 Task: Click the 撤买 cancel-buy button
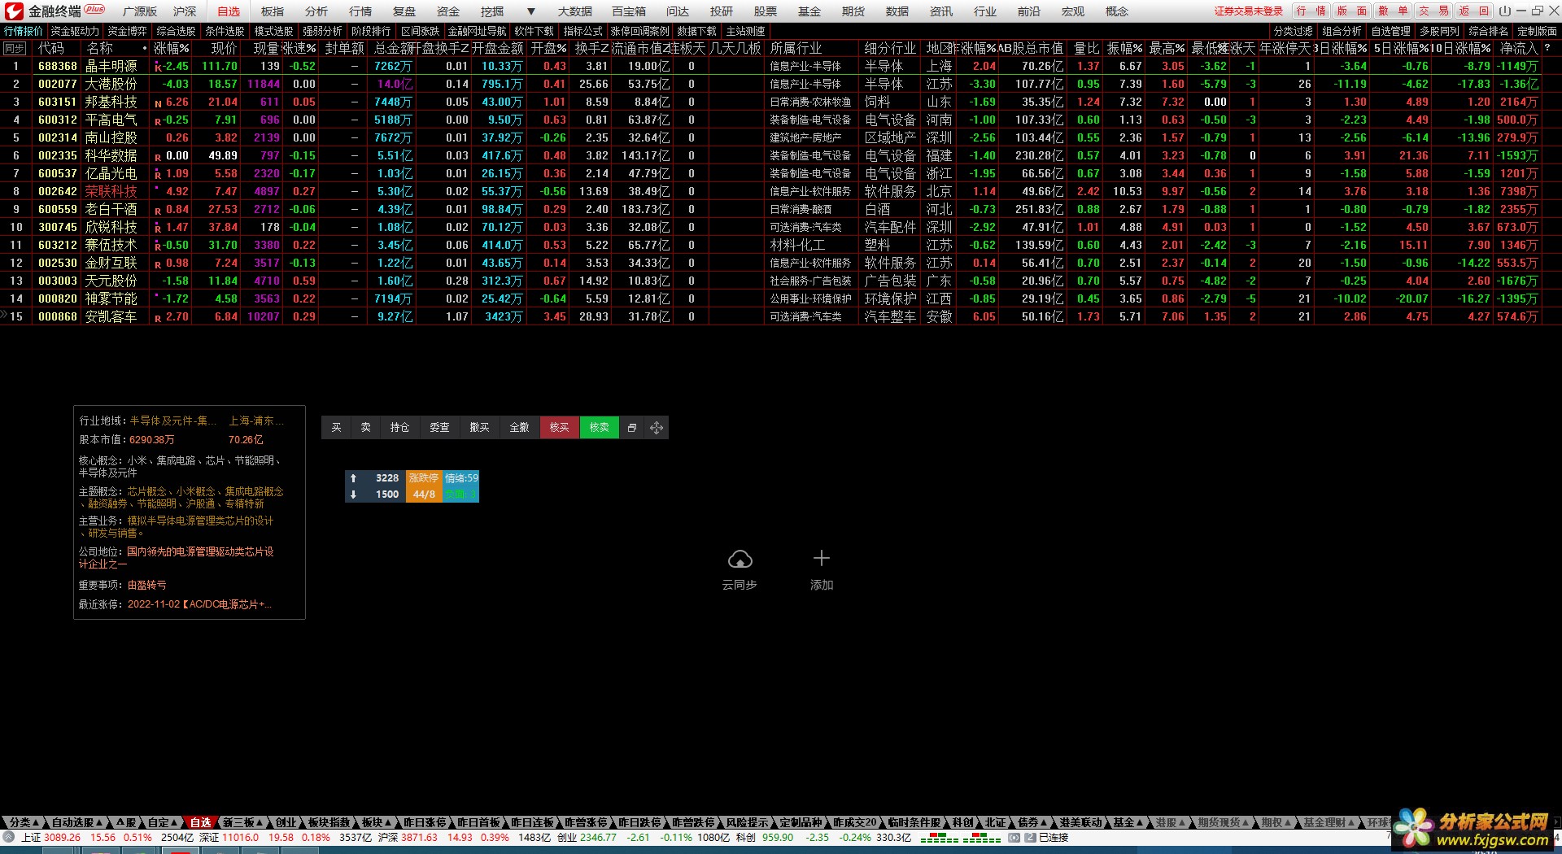479,428
